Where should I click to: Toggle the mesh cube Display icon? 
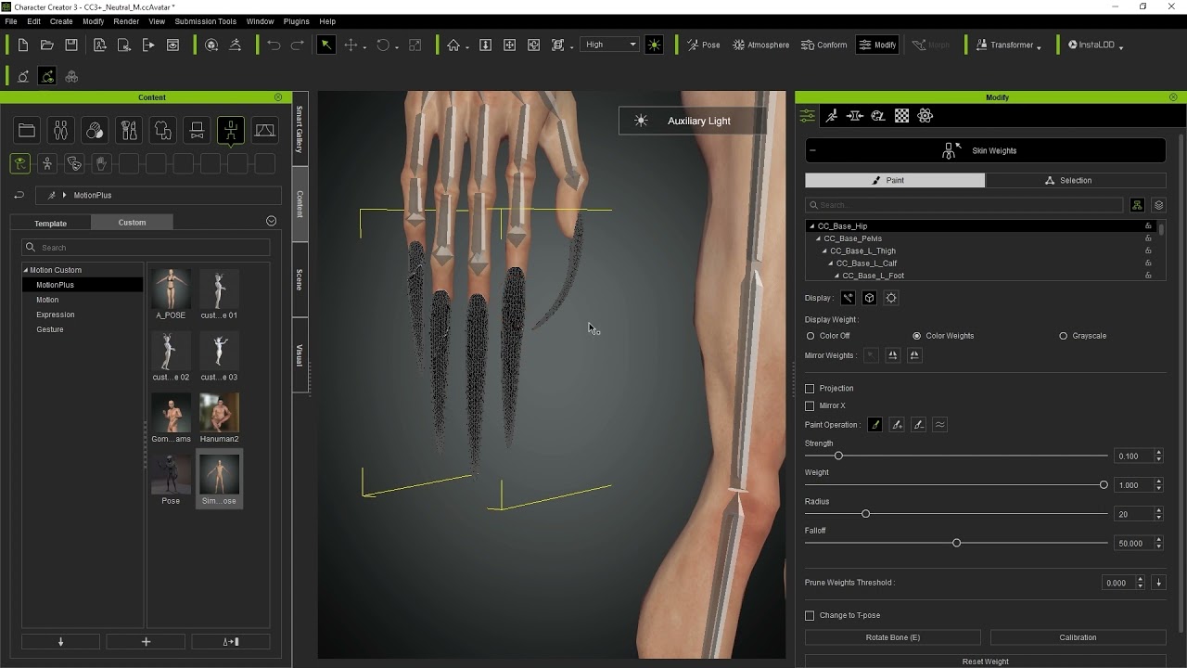click(869, 298)
